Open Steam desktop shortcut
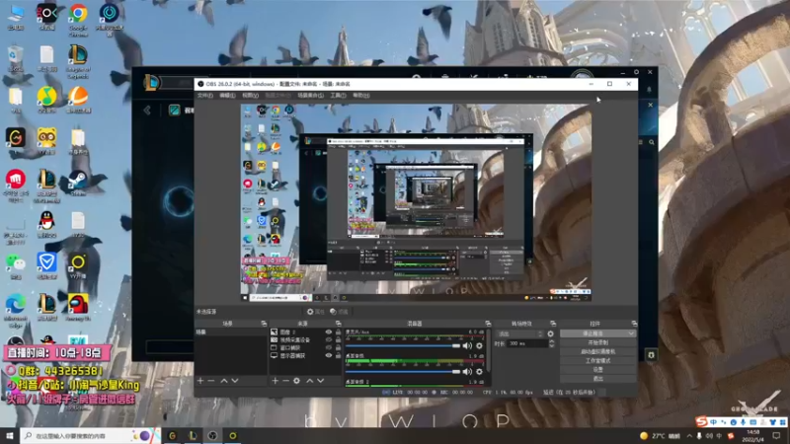790x444 pixels. tap(78, 184)
